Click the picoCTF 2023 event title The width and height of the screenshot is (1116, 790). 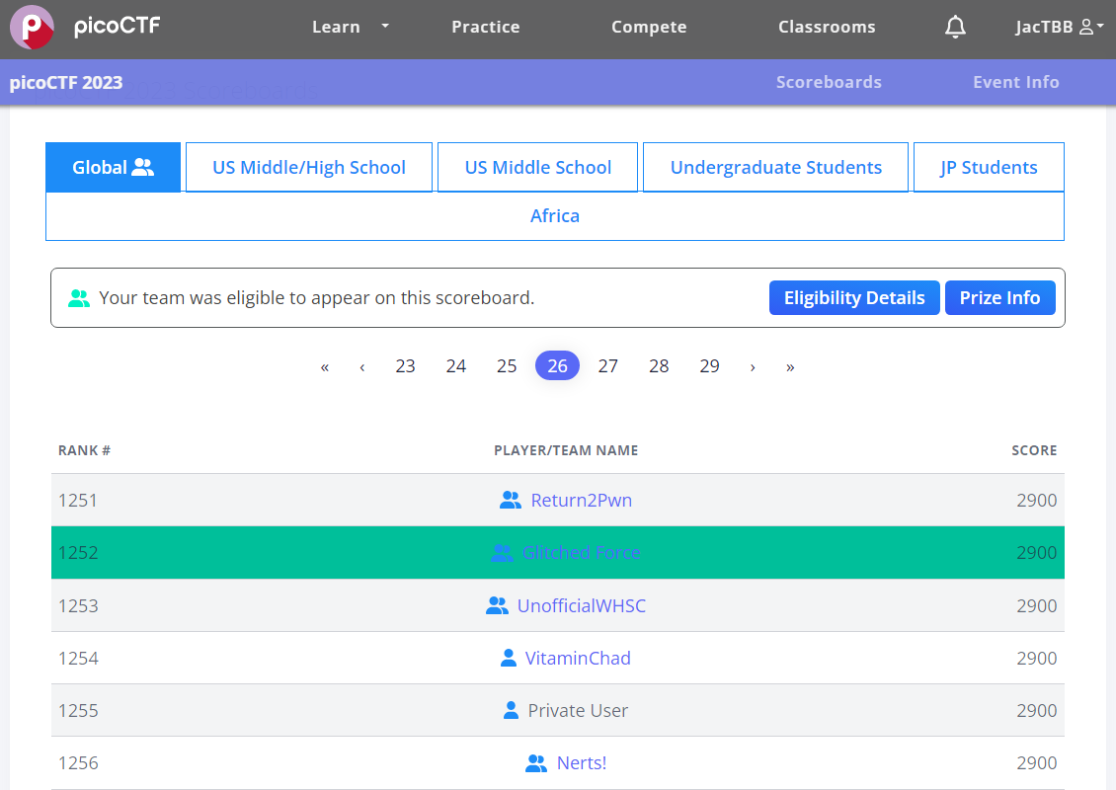66,83
